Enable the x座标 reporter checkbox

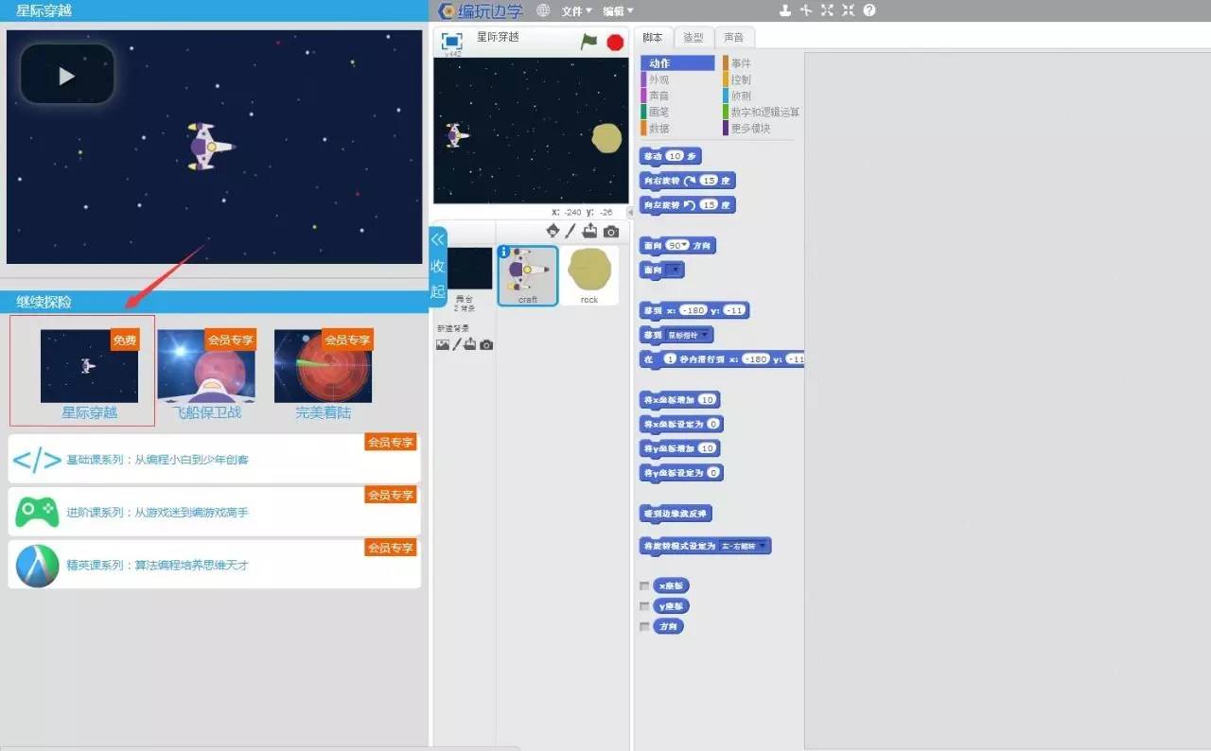(x=644, y=586)
